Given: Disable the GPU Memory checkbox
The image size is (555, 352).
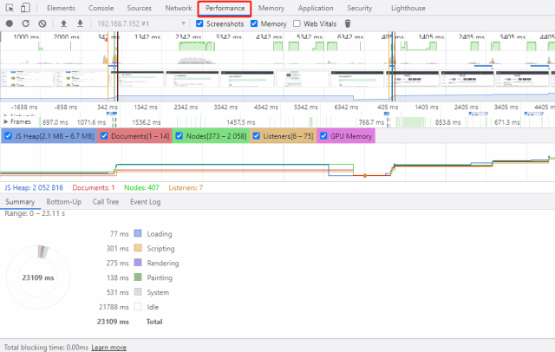Looking at the screenshot, I should pyautogui.click(x=323, y=136).
